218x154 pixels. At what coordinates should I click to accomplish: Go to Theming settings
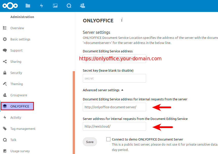[x=16, y=84]
